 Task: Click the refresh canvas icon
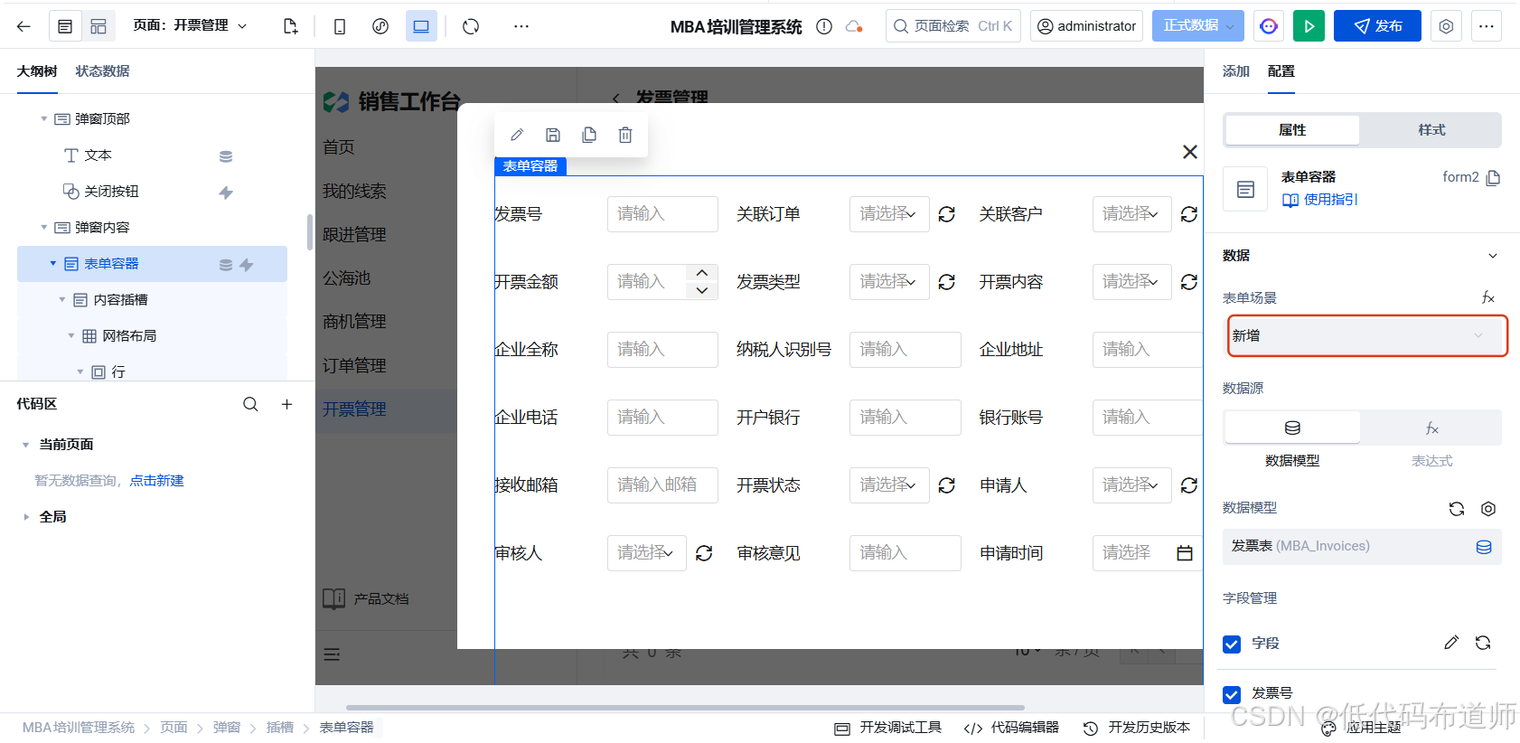[x=471, y=26]
